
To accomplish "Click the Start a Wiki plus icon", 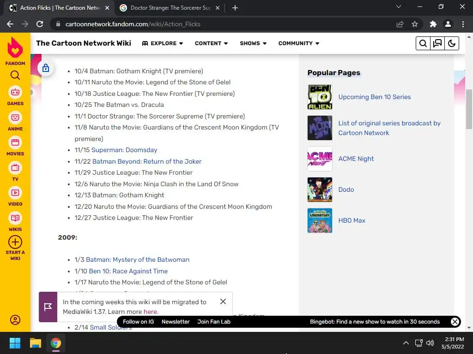I will [x=15, y=242].
